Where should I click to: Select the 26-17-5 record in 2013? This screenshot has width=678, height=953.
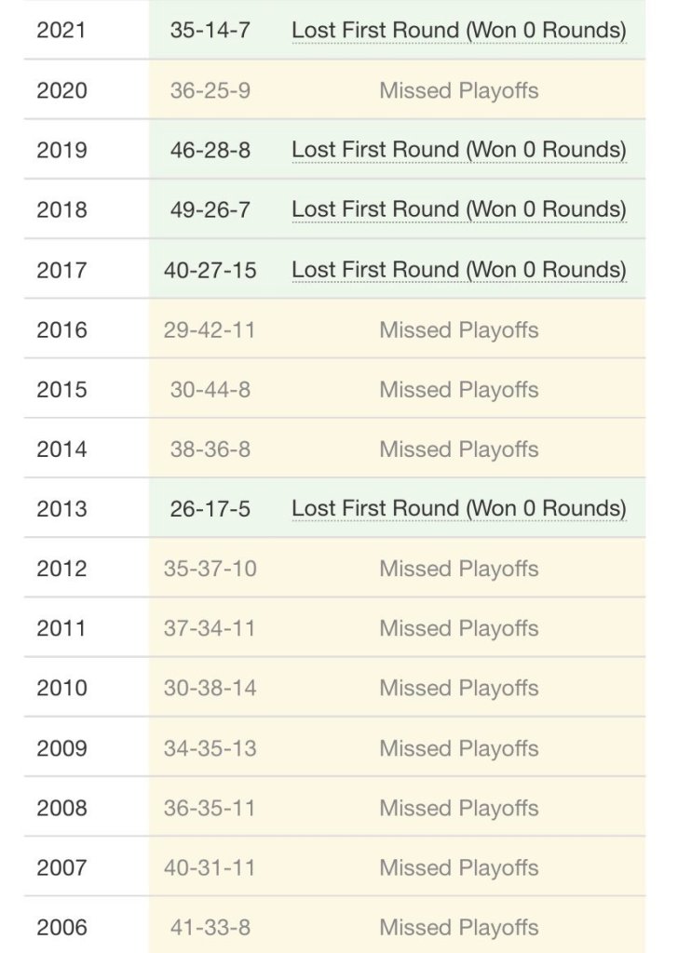[x=210, y=509]
